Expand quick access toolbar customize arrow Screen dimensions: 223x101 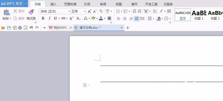pyautogui.click(x=44, y=28)
